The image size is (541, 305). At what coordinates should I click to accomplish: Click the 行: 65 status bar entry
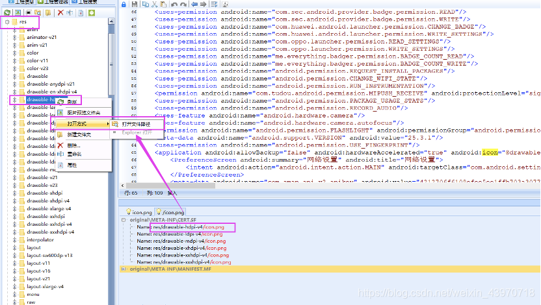[131, 193]
